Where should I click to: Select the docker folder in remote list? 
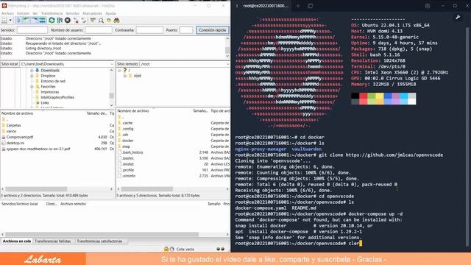[127, 141]
